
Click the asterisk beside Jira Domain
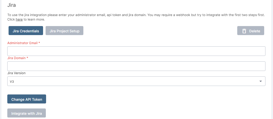(x=27, y=58)
